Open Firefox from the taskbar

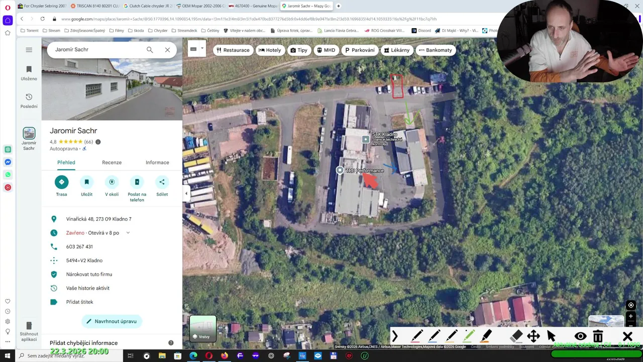pyautogui.click(x=225, y=356)
